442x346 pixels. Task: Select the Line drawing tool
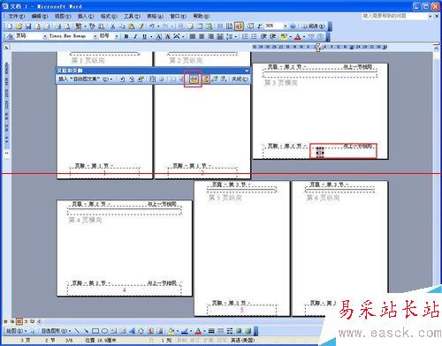click(77, 331)
